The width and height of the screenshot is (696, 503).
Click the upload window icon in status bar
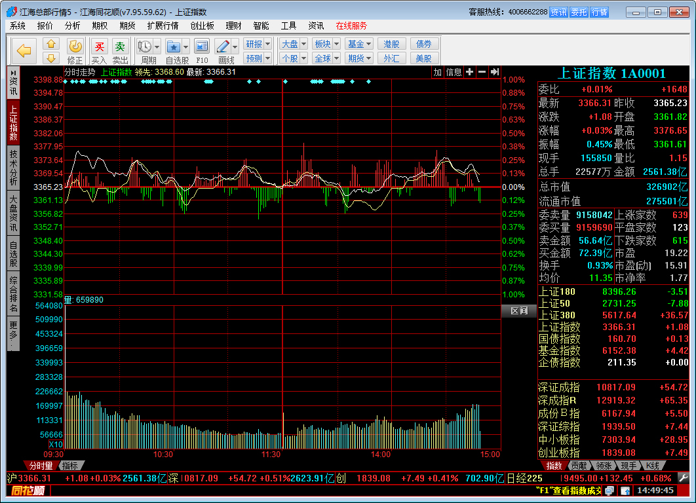pyautogui.click(x=625, y=491)
